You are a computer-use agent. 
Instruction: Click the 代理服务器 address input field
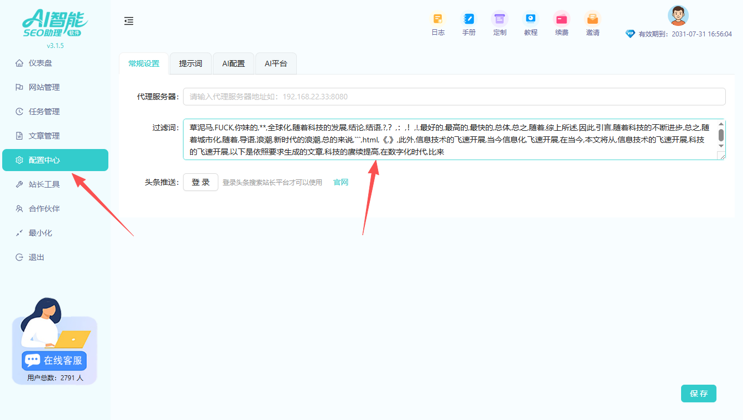[453, 97]
